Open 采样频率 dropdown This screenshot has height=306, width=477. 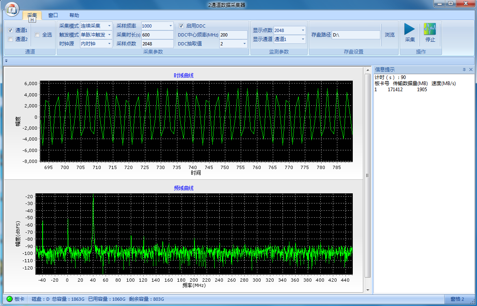pos(171,26)
